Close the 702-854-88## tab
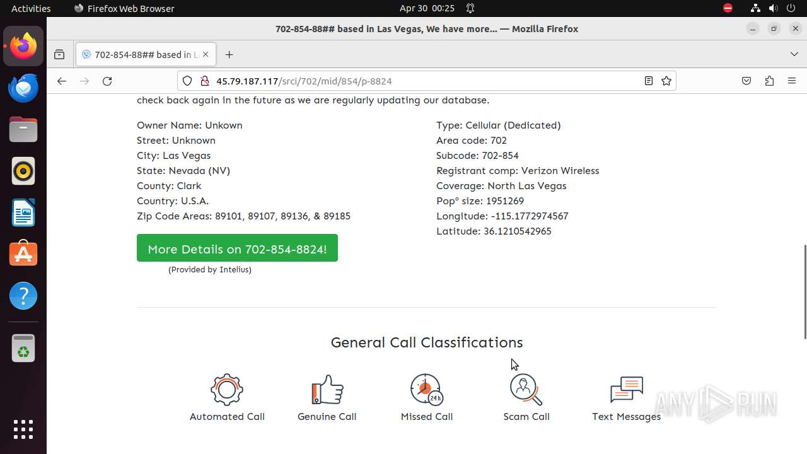Viewport: 807px width, 454px height. [206, 55]
